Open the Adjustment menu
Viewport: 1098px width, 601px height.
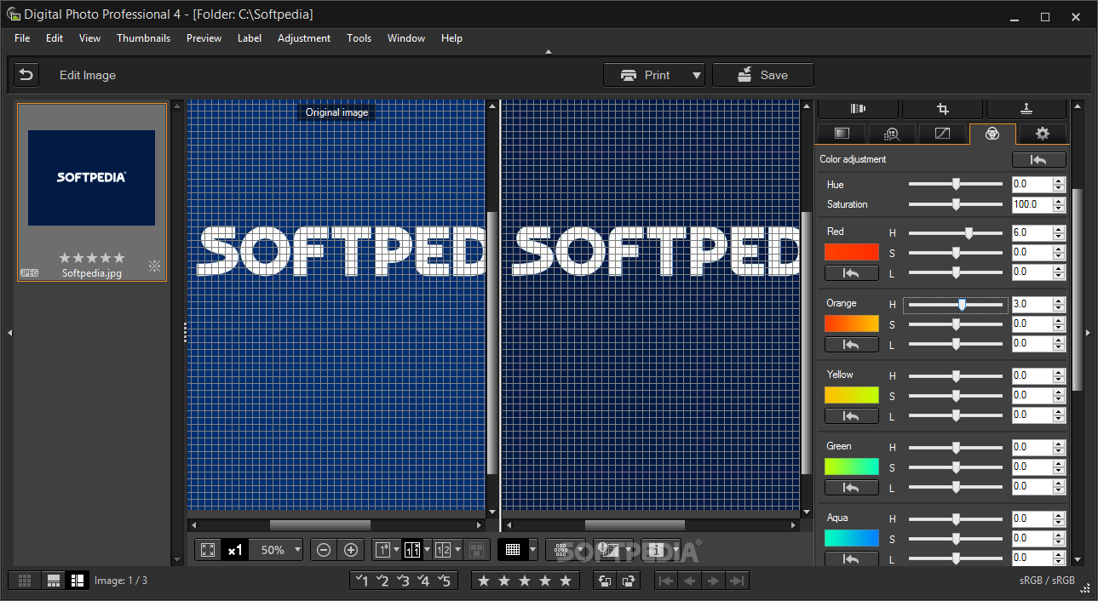304,38
